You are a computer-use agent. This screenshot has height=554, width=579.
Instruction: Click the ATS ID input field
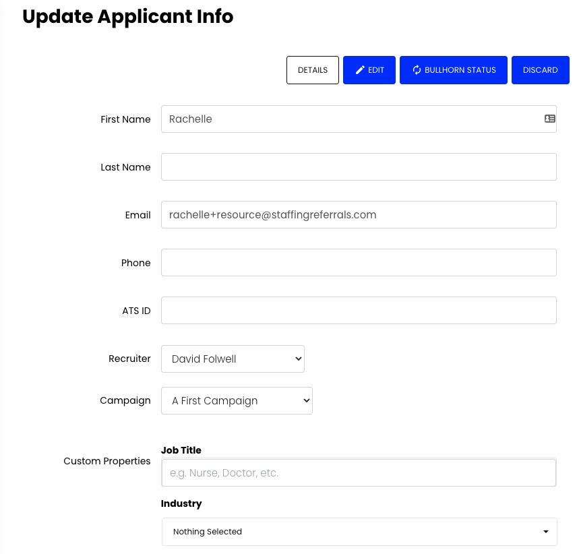pyautogui.click(x=359, y=310)
